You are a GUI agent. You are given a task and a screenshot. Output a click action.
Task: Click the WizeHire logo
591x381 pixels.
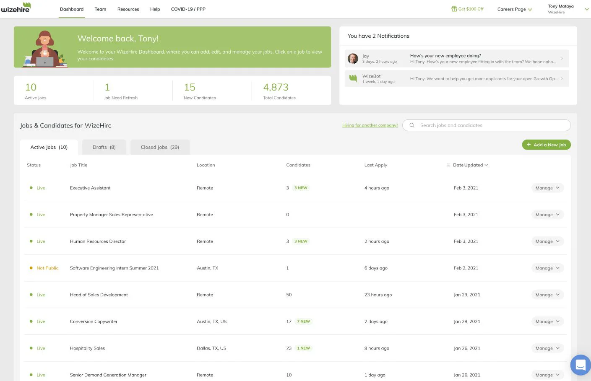[x=16, y=8]
